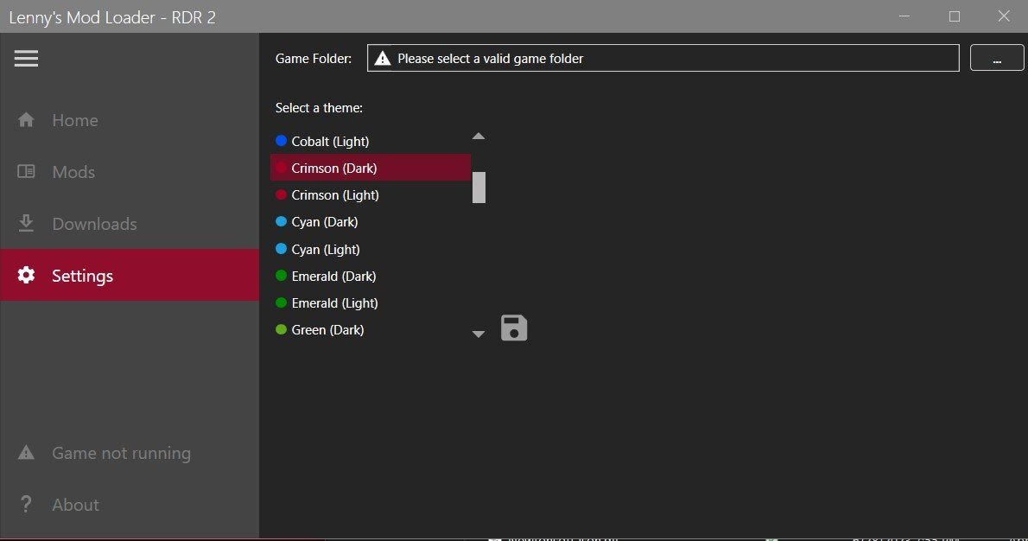This screenshot has width=1028, height=541.
Task: Open the Mods menu item
Action: point(73,172)
